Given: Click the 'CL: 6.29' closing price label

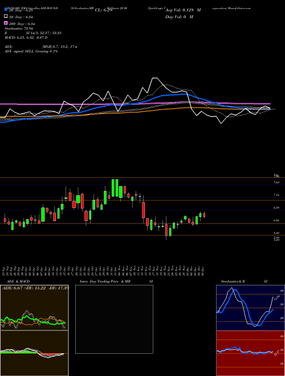Looking at the screenshot, I should pos(103,10).
